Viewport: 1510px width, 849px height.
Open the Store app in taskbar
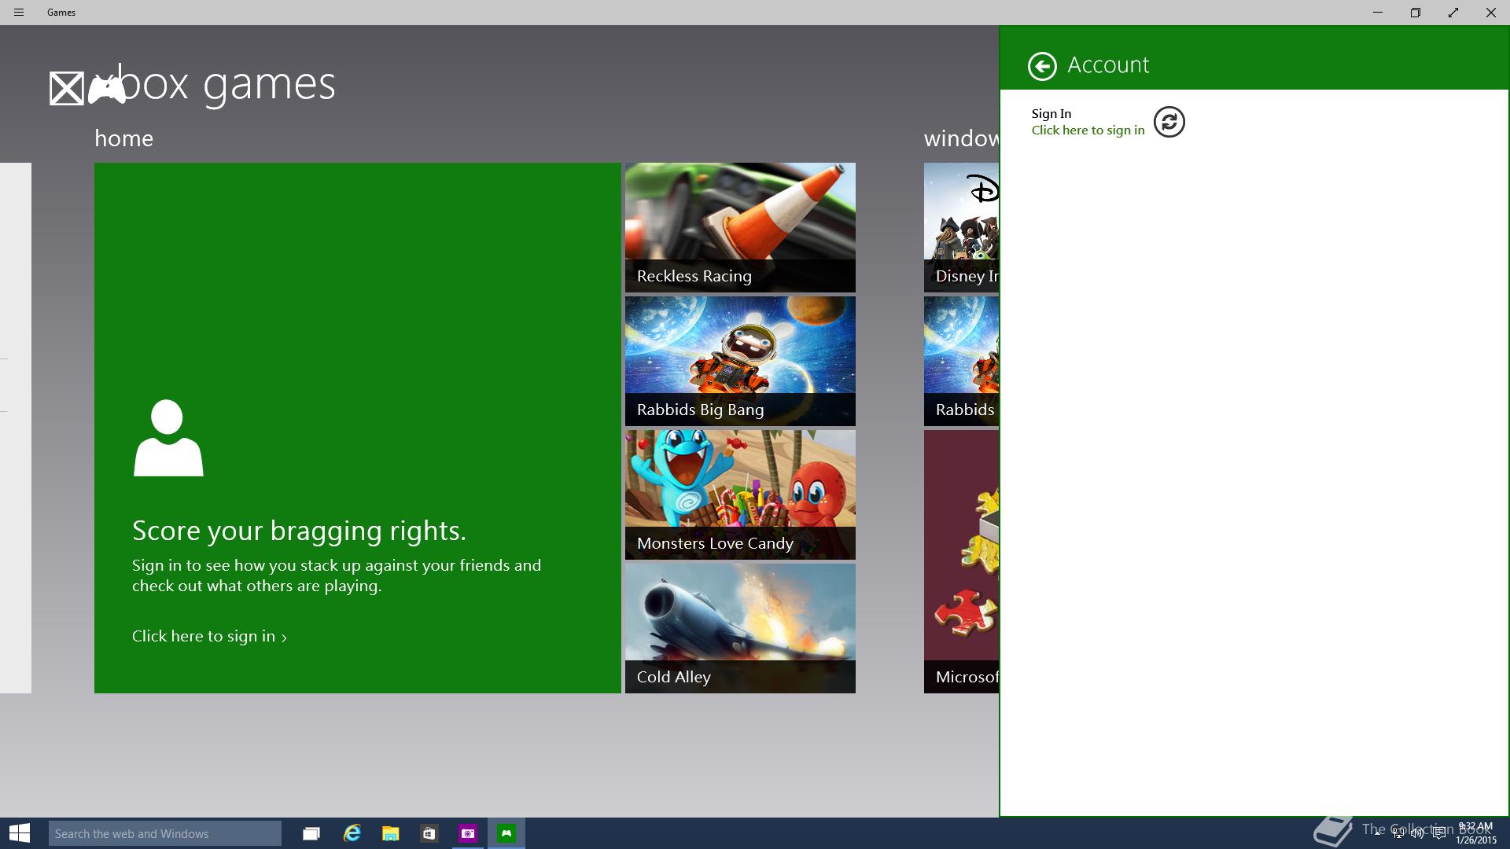coord(429,833)
